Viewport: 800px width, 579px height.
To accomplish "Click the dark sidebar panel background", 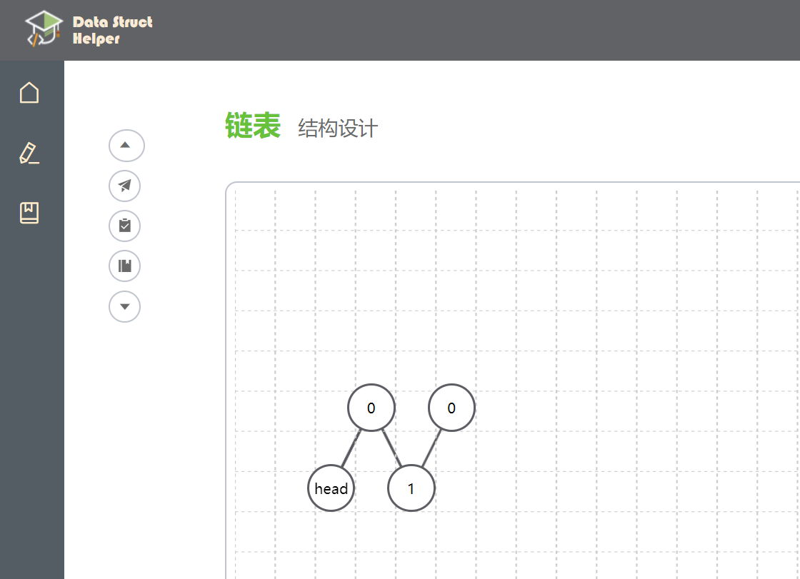I will pyautogui.click(x=31, y=428).
